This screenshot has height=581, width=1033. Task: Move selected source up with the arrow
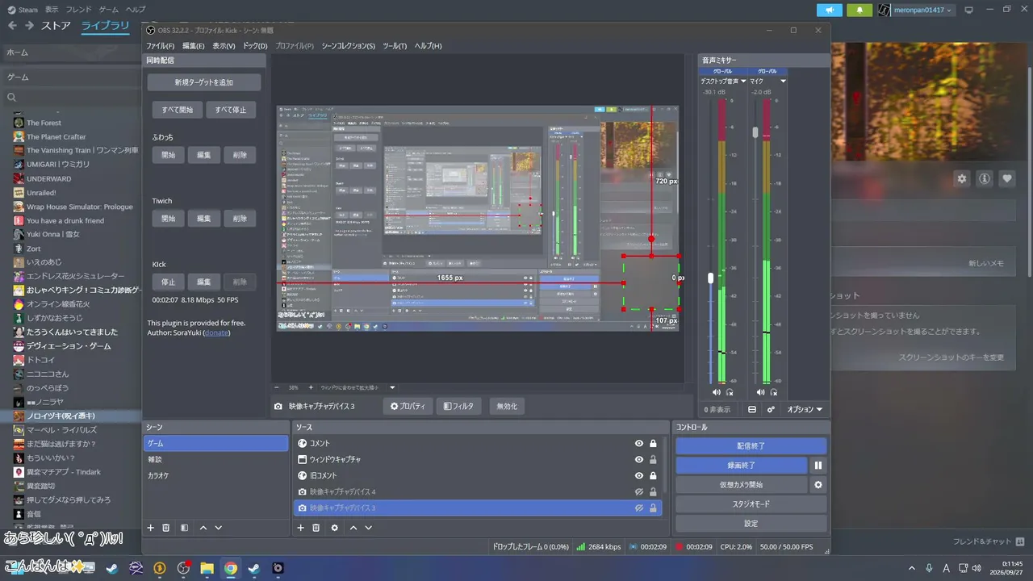click(353, 528)
